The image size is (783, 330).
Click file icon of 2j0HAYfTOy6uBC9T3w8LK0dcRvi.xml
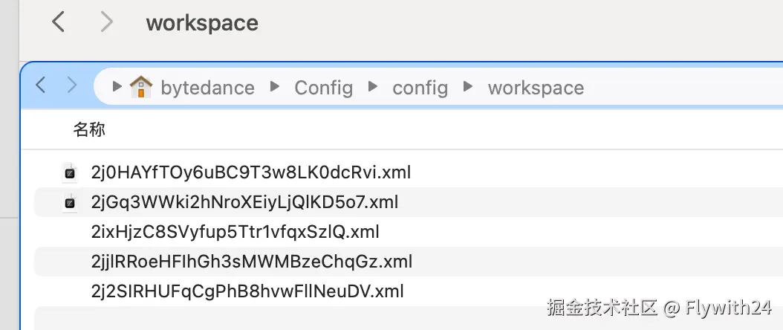coord(69,172)
